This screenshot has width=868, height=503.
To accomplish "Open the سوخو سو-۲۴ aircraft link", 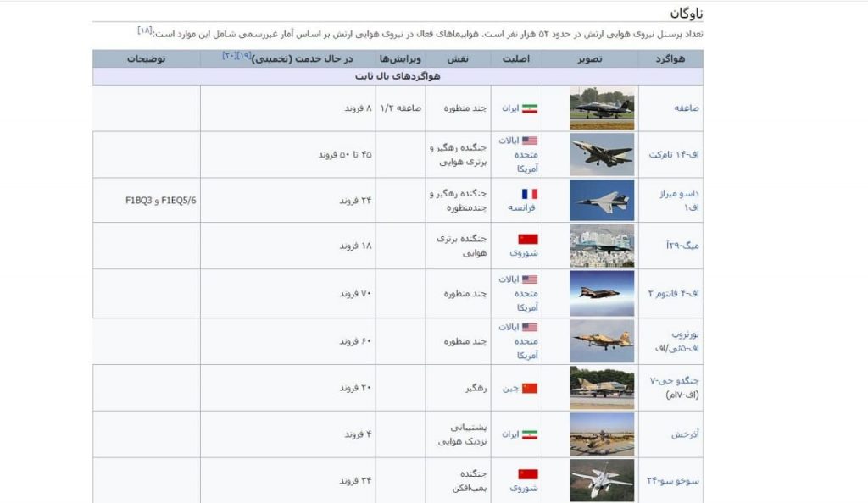I will click(673, 481).
